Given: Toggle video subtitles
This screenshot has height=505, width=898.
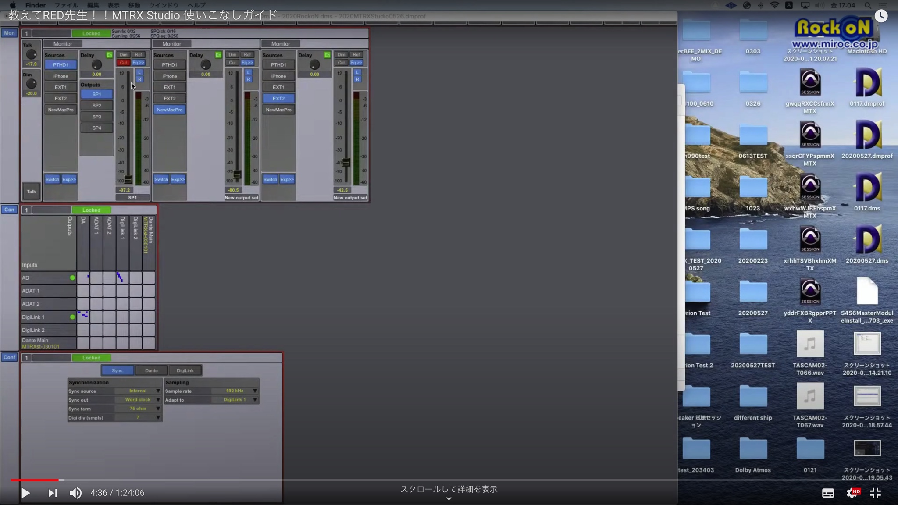Looking at the screenshot, I should (828, 493).
